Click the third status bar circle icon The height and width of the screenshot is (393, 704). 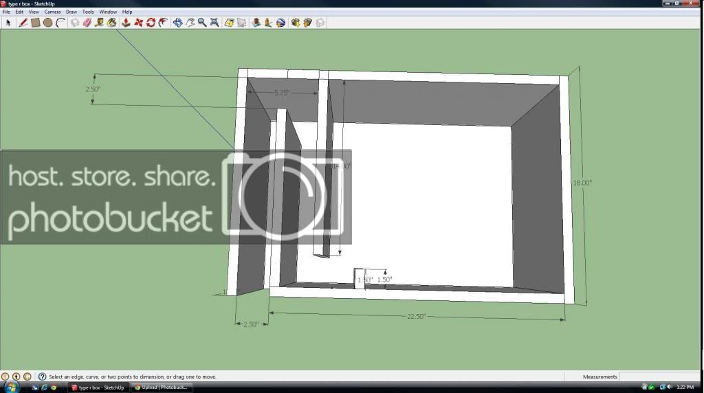[x=27, y=377]
